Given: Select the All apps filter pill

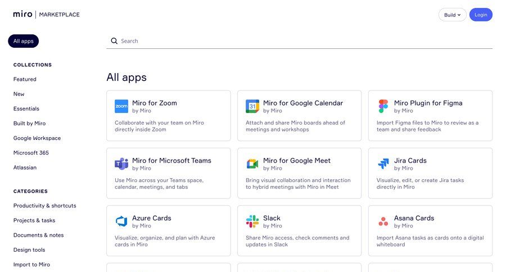Looking at the screenshot, I should [x=24, y=41].
